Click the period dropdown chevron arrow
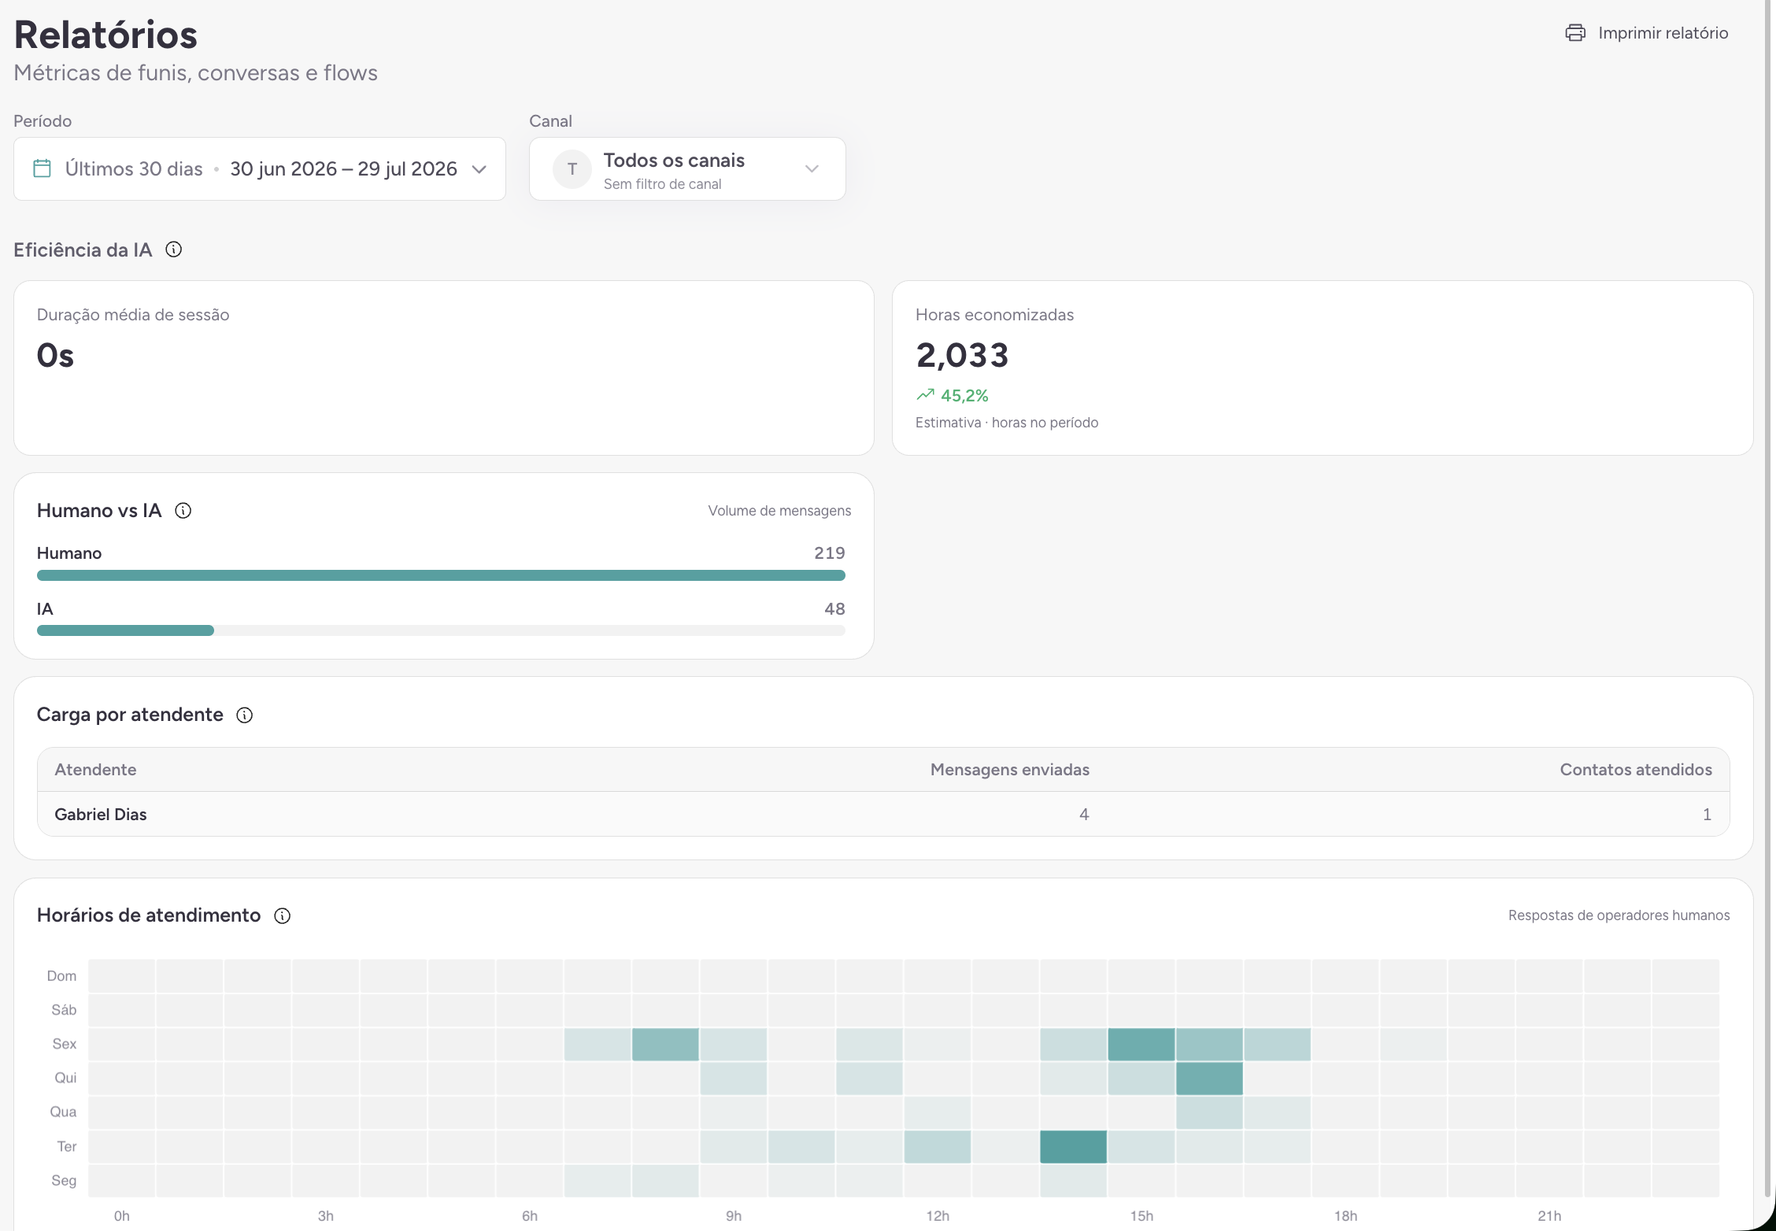Viewport: 1776px width, 1231px height. click(479, 169)
